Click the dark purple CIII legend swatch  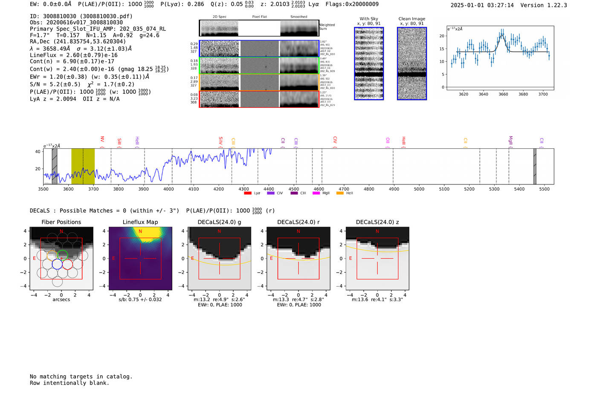click(x=294, y=193)
